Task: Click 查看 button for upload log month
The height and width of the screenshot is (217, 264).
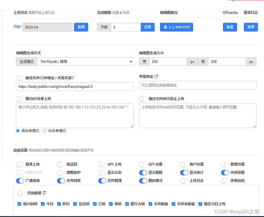Action: pyautogui.click(x=81, y=27)
